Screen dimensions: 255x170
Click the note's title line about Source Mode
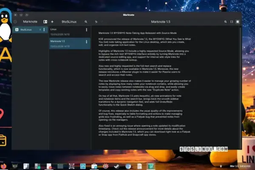[137, 33]
